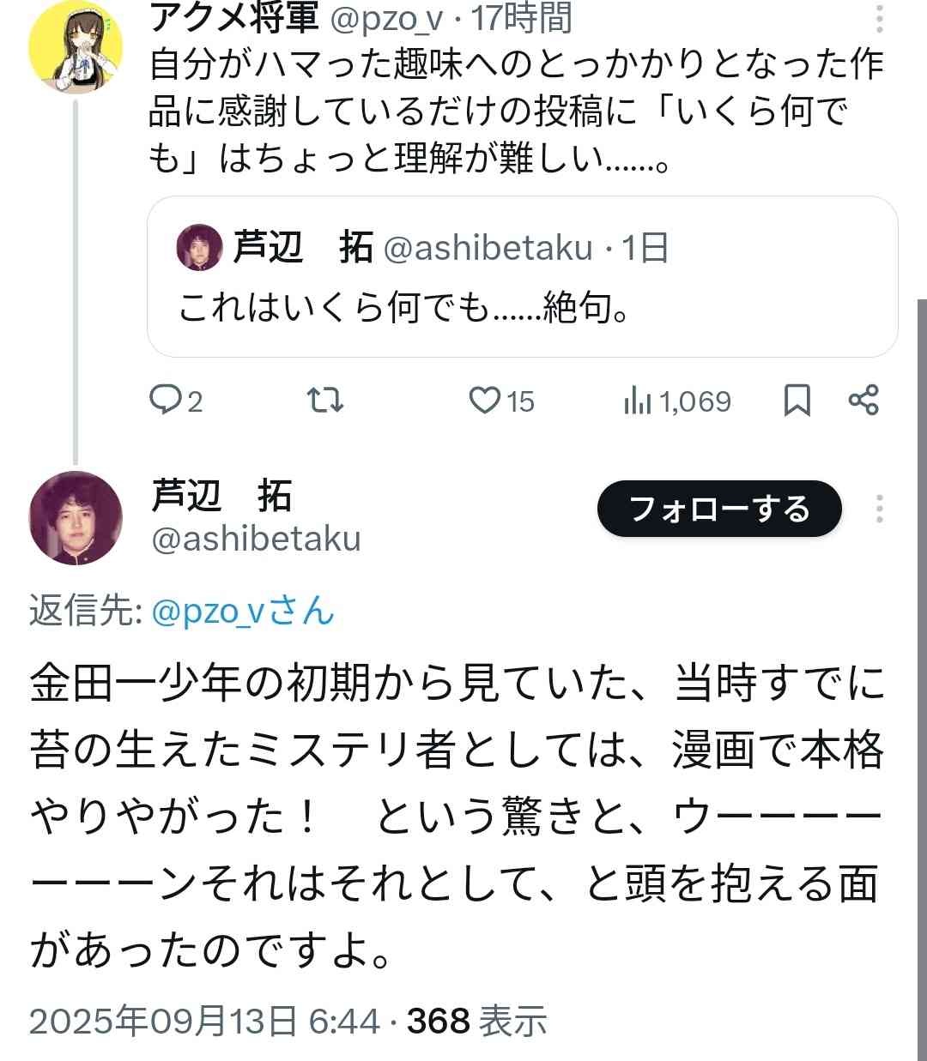
Task: Bookmark the アクメ将軍 post
Action: (797, 401)
